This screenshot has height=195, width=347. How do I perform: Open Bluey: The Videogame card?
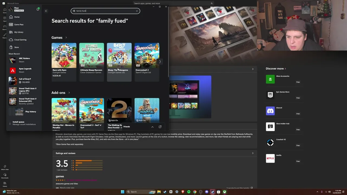[119, 62]
